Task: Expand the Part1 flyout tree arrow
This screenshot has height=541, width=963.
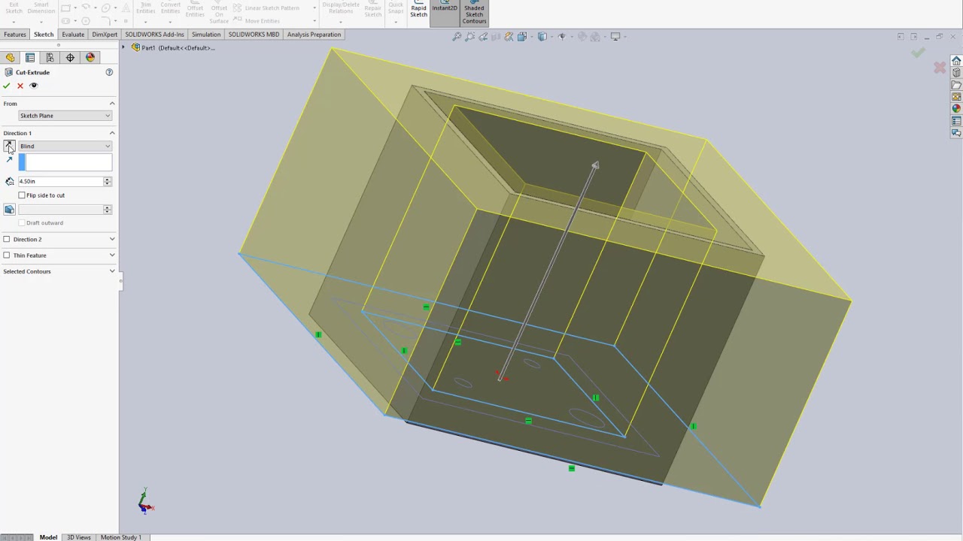Action: [123, 47]
